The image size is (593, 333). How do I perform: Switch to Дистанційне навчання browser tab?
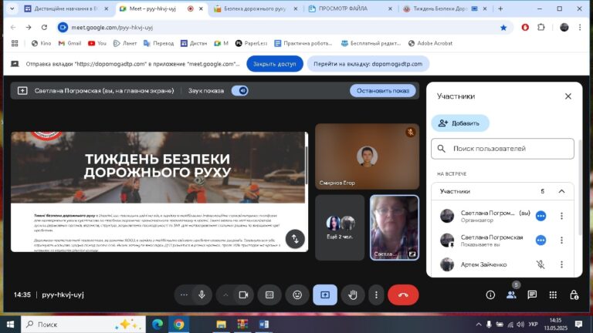click(66, 8)
